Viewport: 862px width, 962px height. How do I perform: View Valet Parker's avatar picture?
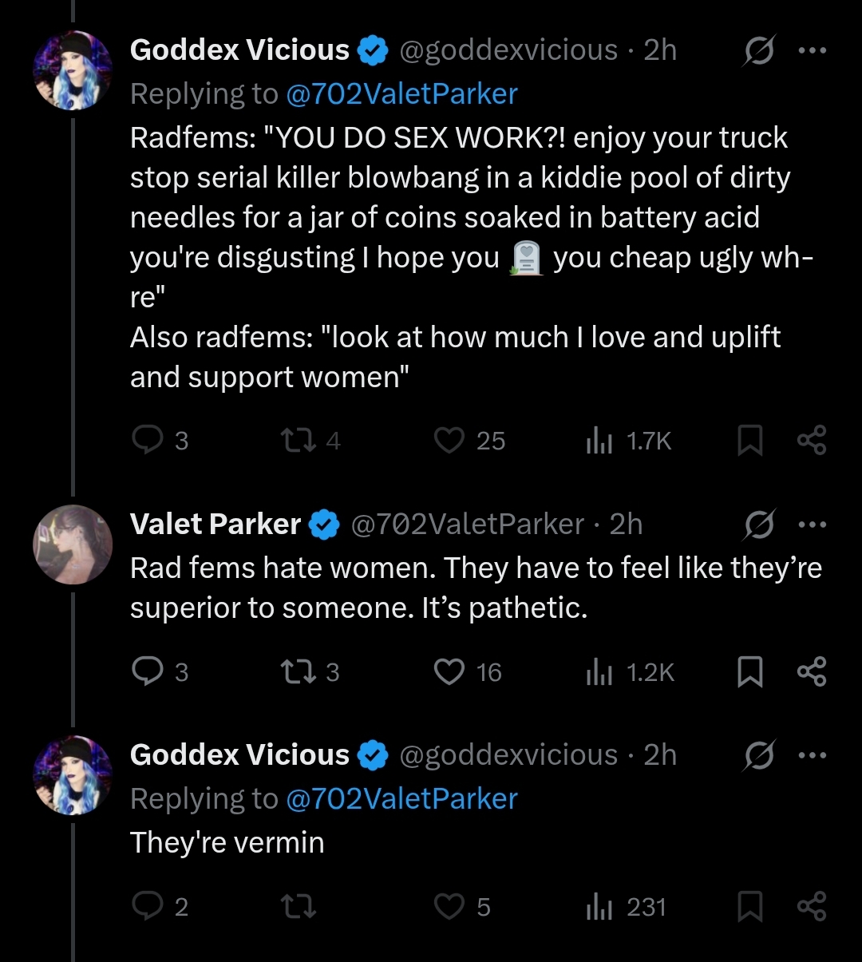click(73, 544)
